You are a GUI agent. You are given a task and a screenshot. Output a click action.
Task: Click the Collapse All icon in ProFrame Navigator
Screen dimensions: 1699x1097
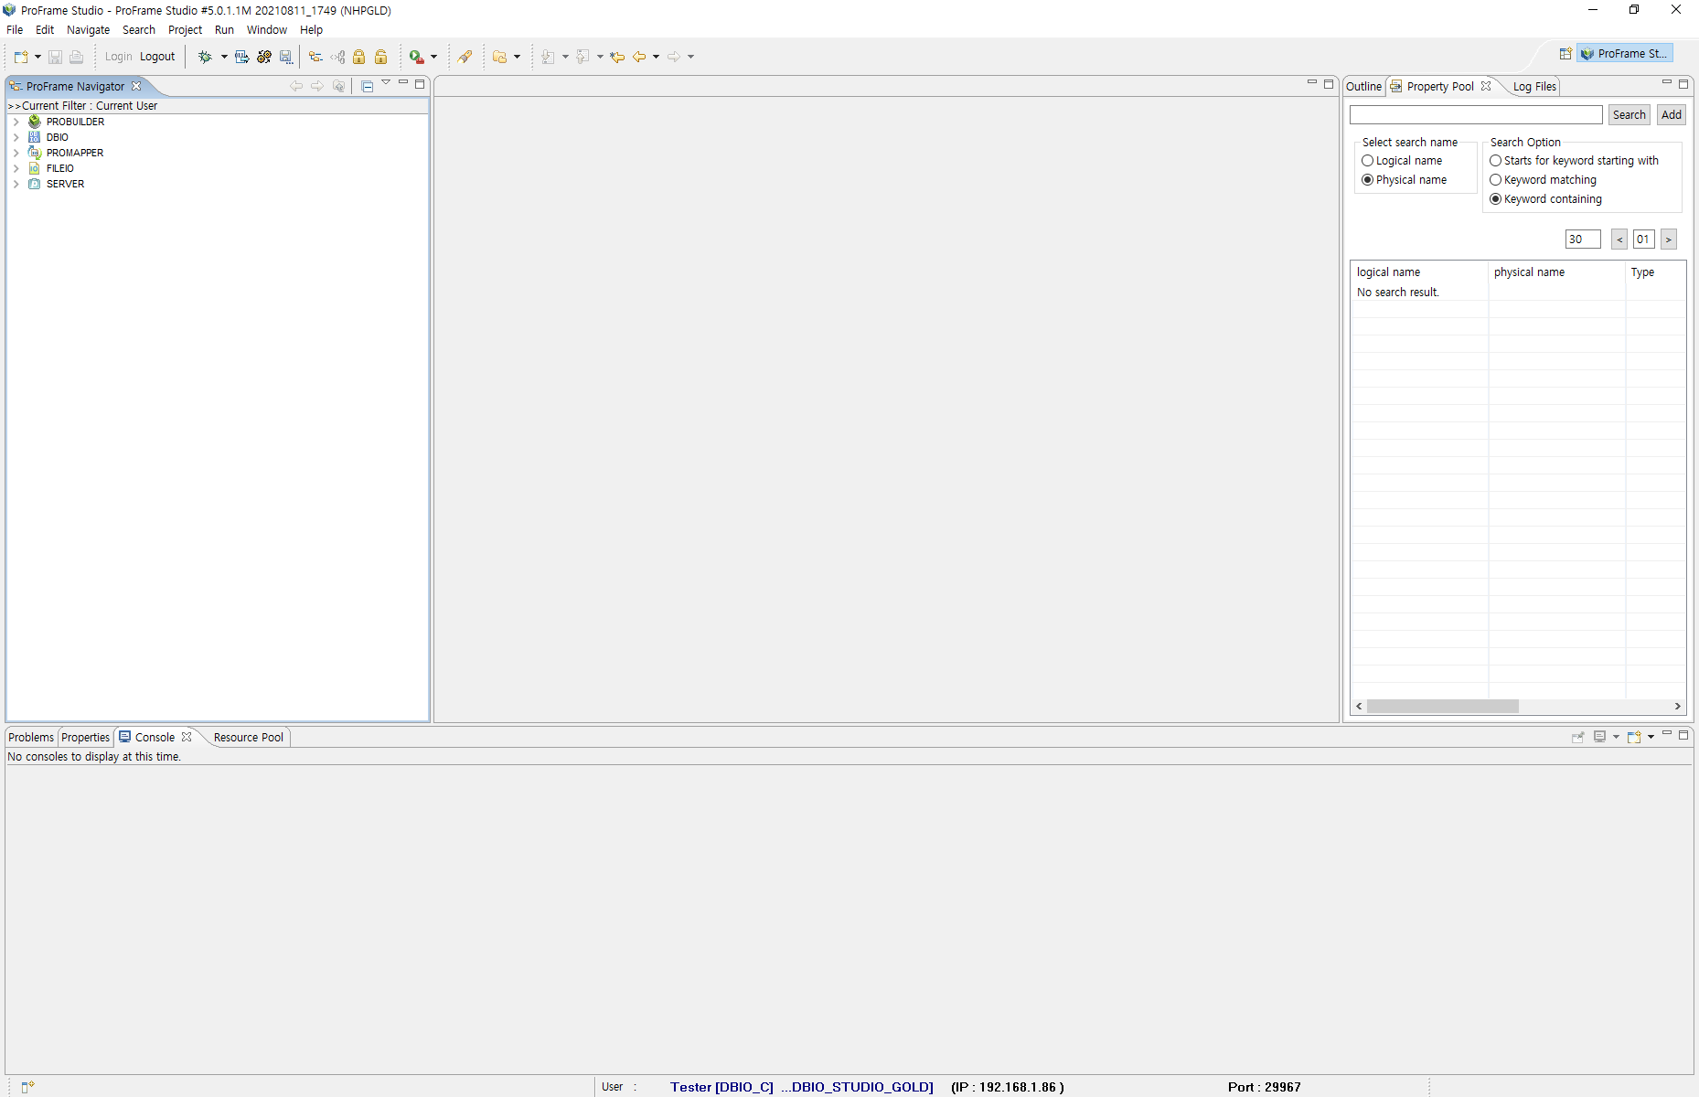[x=367, y=85]
